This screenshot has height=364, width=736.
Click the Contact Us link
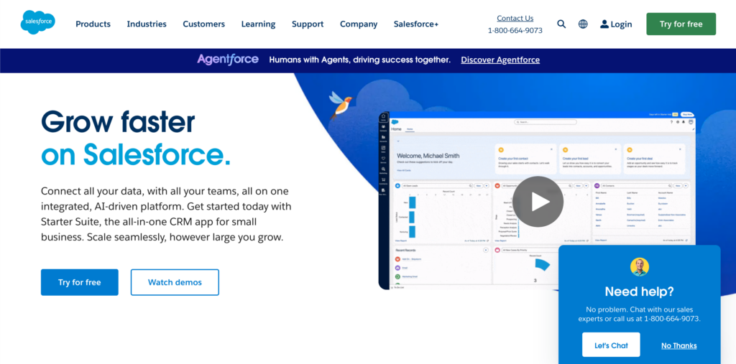pos(515,18)
